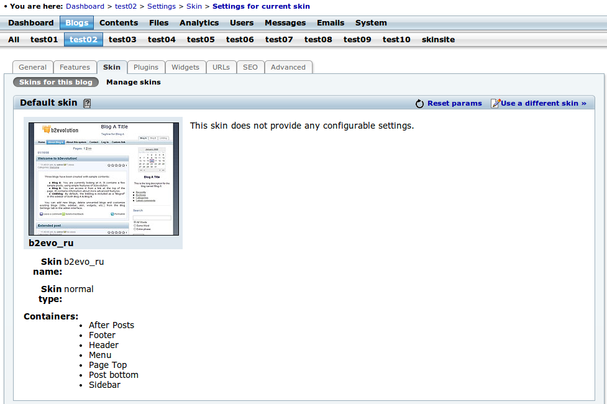Switch to the Features tab
The height and width of the screenshot is (404, 607).
pos(75,67)
